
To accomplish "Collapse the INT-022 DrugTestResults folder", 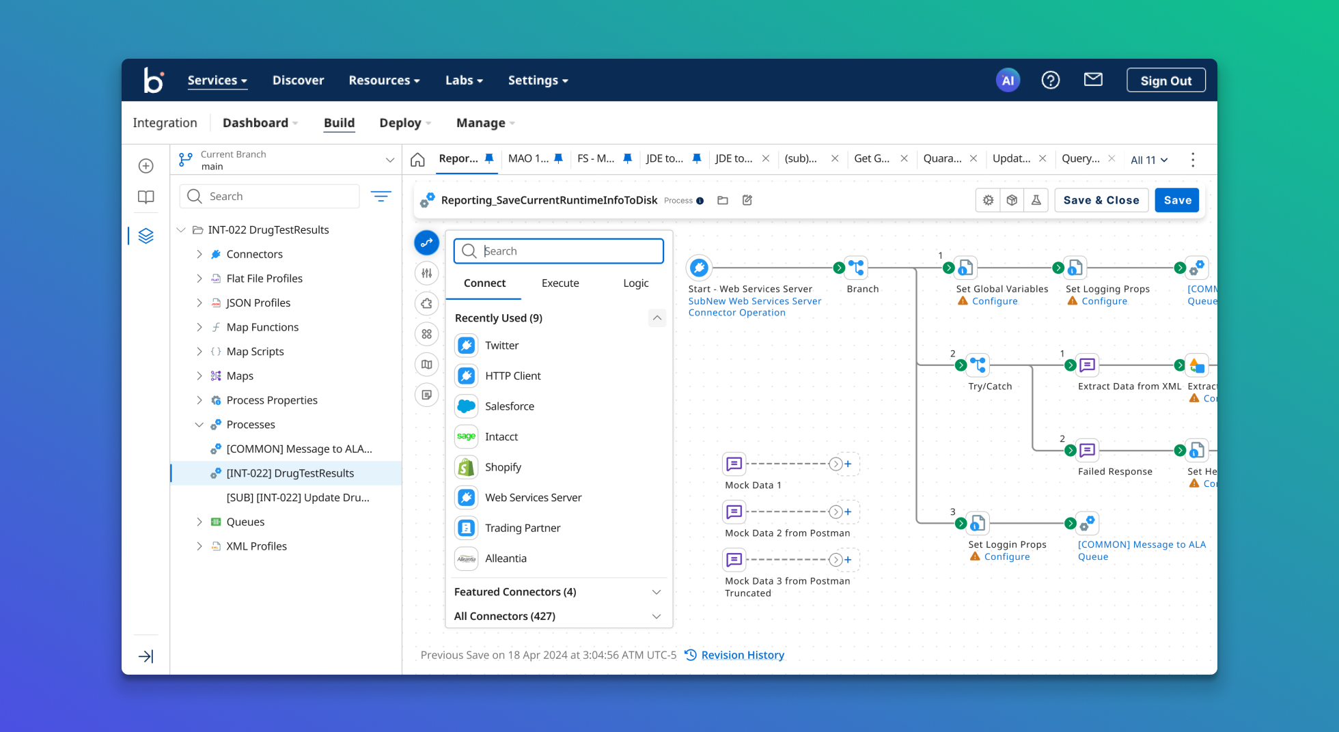I will coord(181,230).
